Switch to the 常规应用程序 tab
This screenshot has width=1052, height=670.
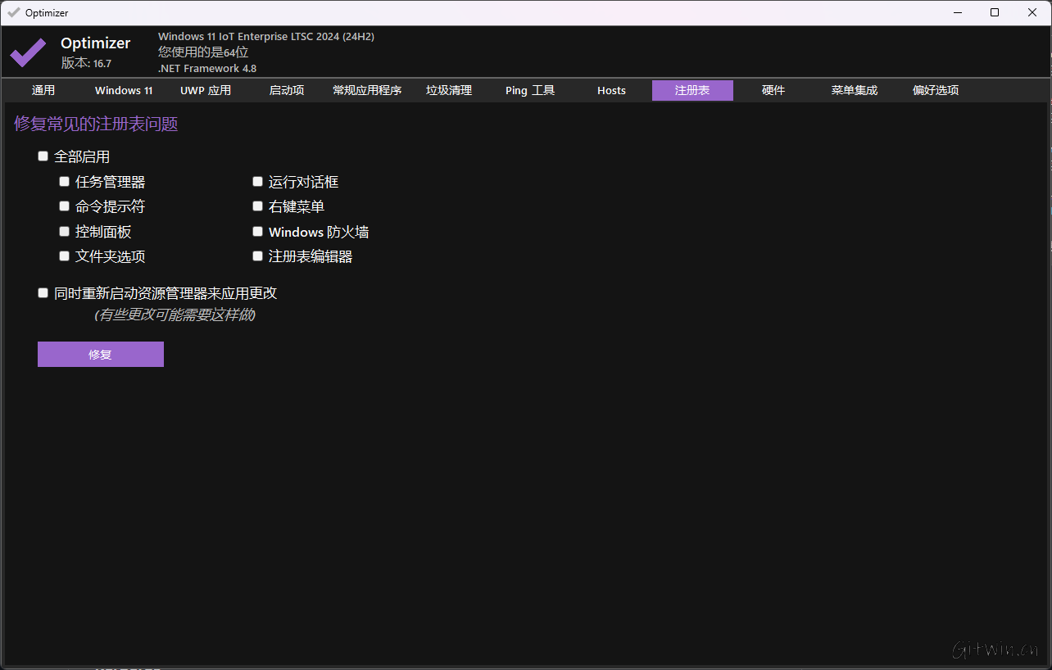[367, 90]
